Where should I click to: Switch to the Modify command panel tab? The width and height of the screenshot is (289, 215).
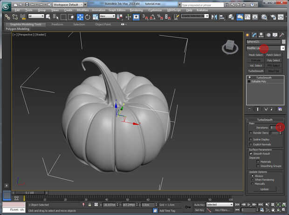pos(255,35)
